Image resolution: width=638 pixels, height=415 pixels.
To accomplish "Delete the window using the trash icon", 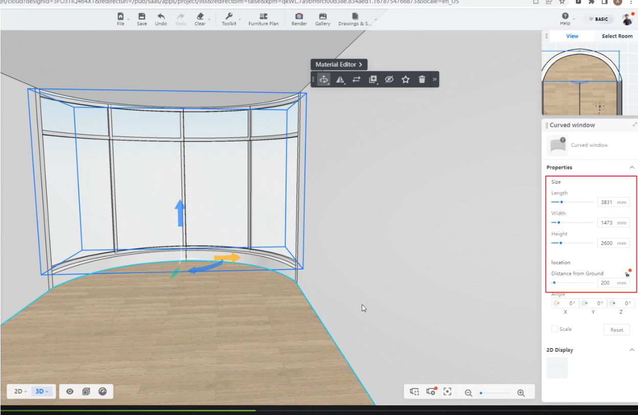I will (422, 79).
